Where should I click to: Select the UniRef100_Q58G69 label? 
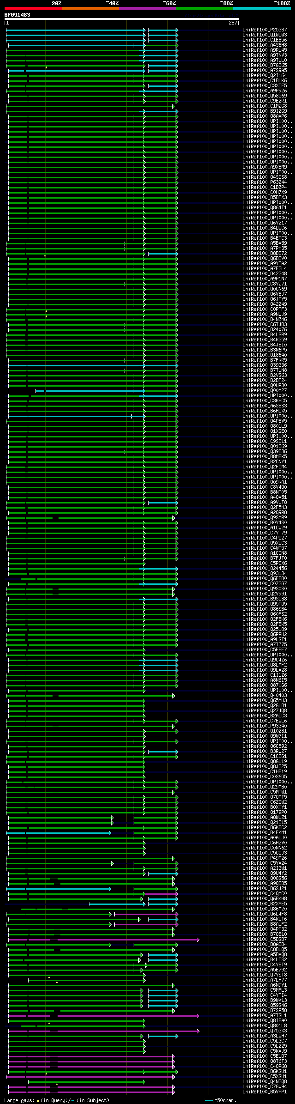coord(265,96)
